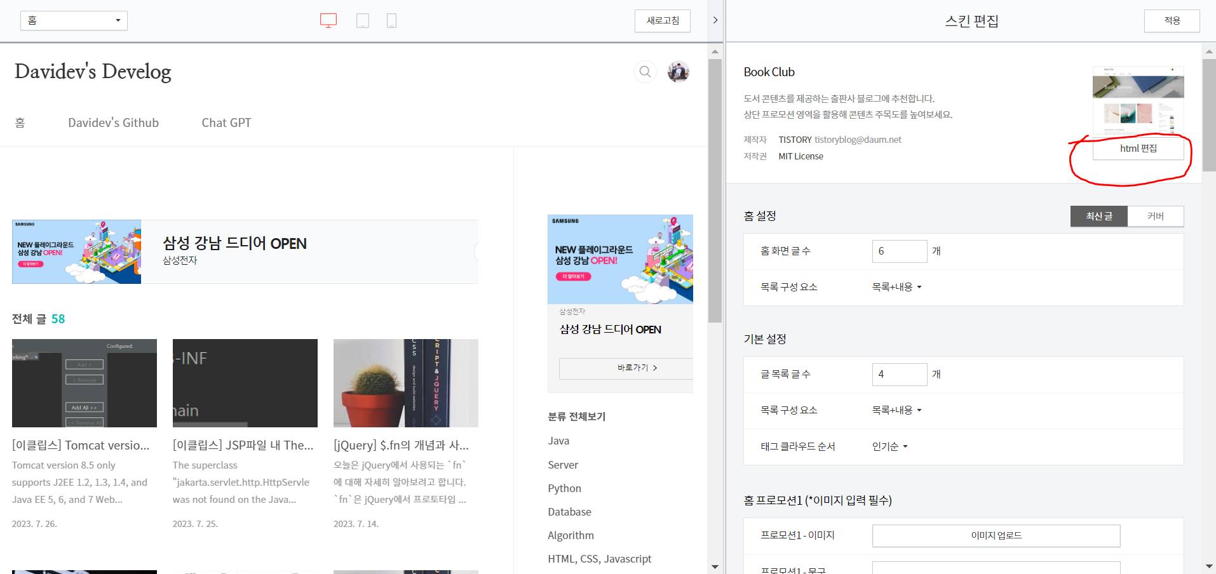Apply skin changes with 적용 button
The width and height of the screenshot is (1216, 574).
[1172, 21]
